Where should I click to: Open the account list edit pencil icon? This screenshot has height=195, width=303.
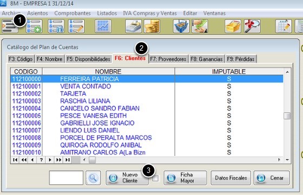(76, 26)
